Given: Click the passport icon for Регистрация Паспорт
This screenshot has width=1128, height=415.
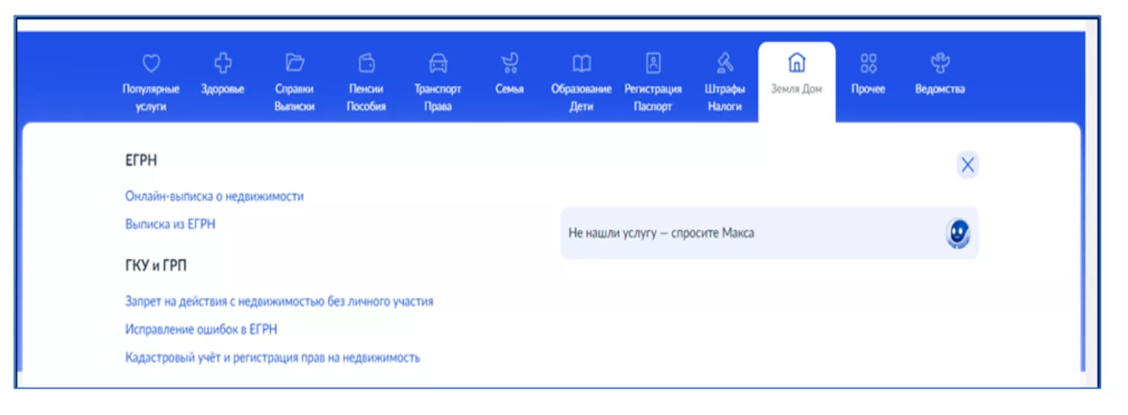Looking at the screenshot, I should pyautogui.click(x=653, y=63).
